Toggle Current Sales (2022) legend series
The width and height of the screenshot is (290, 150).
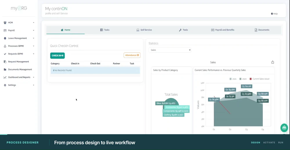point(260,79)
